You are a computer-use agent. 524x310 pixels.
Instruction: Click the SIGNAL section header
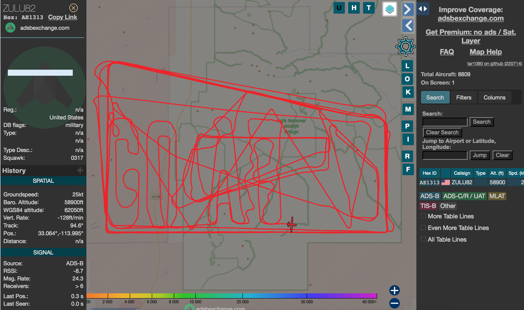point(43,252)
